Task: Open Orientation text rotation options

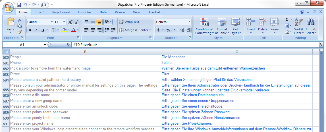Action: tap(108, 22)
